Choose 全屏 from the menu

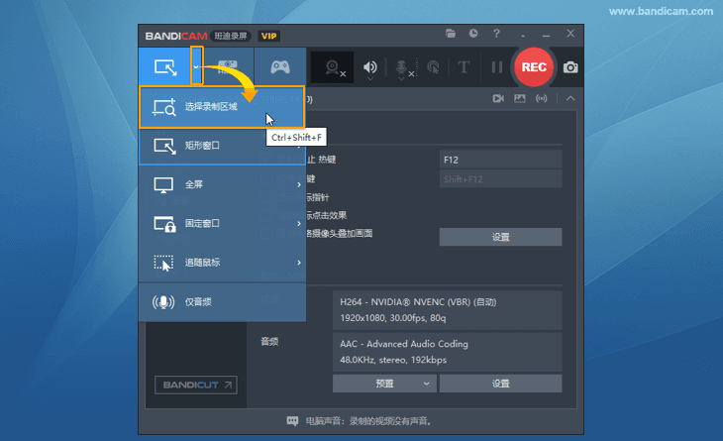coord(222,184)
